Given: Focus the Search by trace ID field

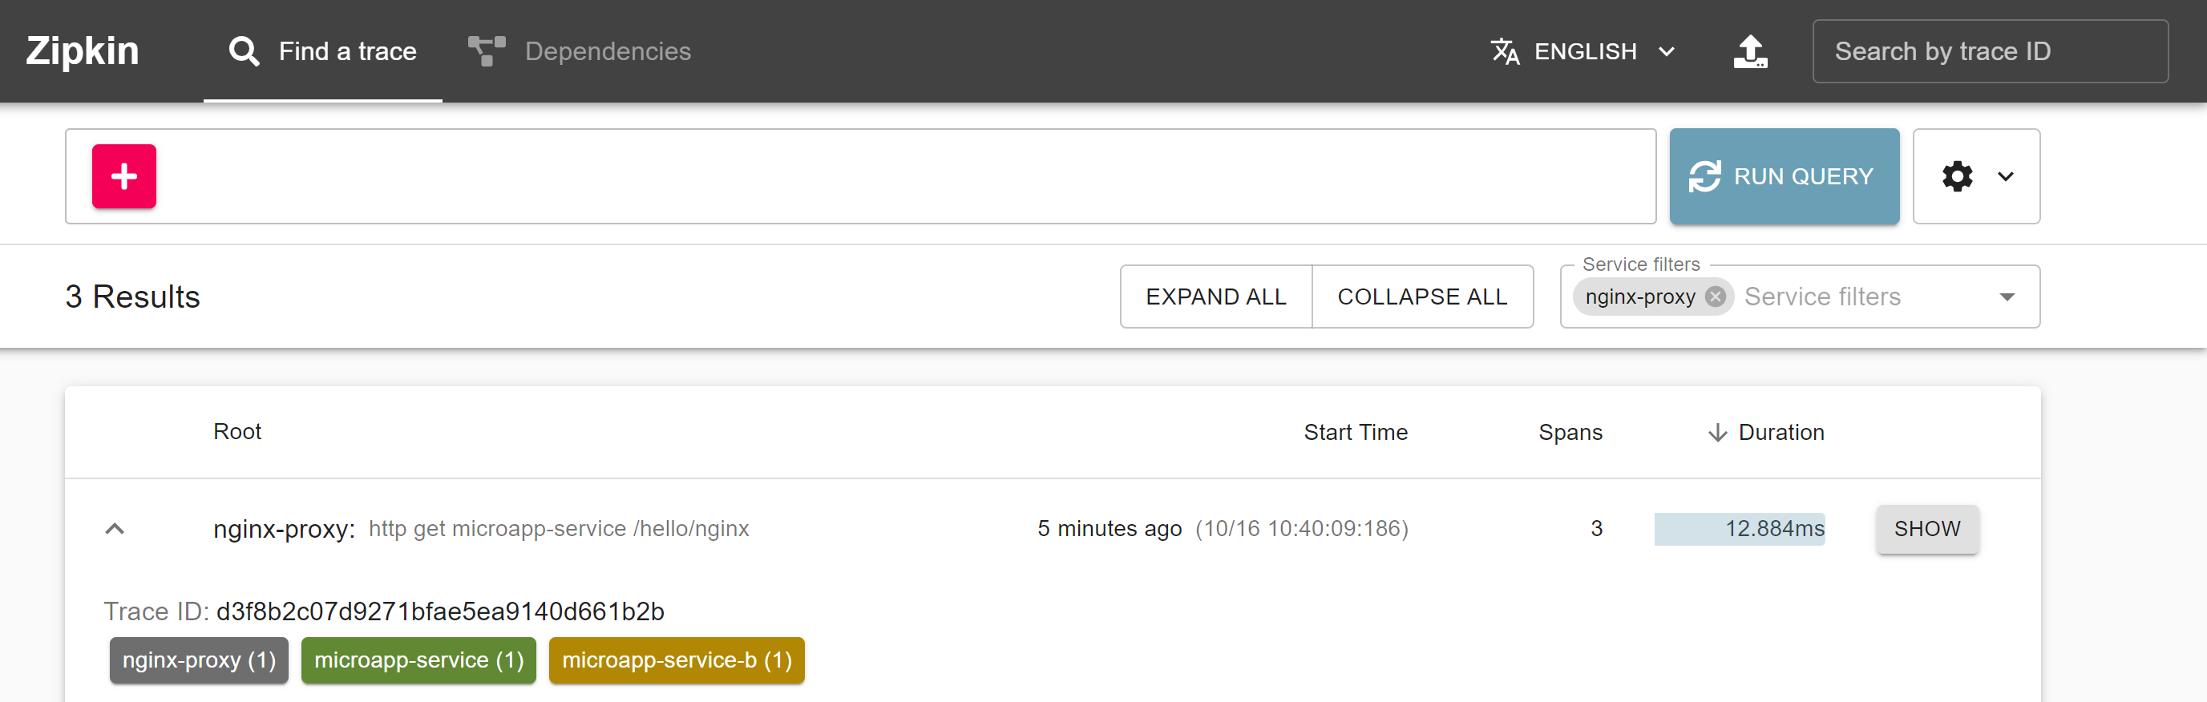Looking at the screenshot, I should coord(1990,51).
